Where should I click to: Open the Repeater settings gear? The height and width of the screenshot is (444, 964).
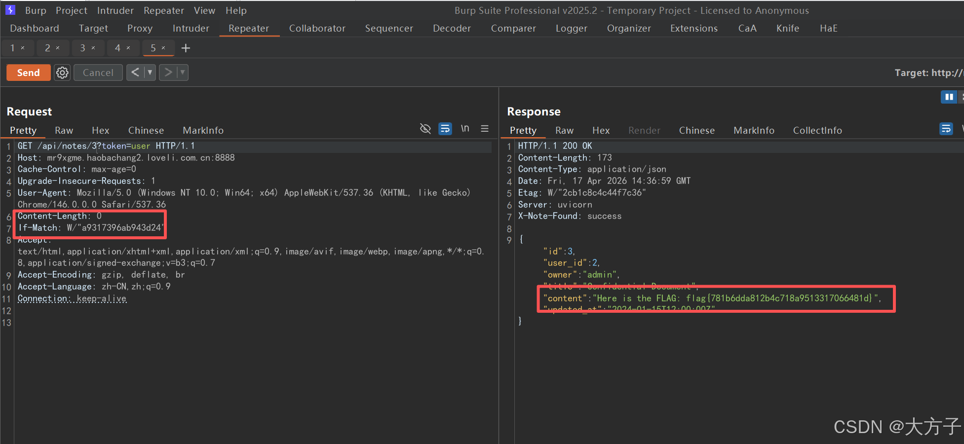[62, 73]
